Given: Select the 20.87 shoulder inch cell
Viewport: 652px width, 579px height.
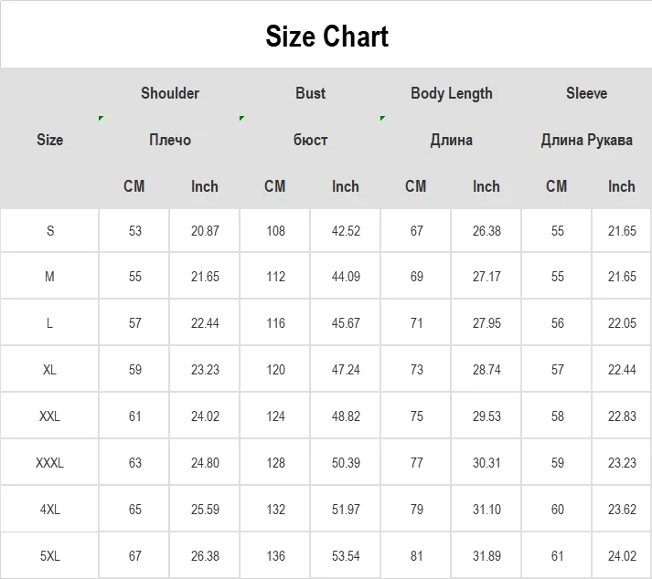Looking at the screenshot, I should [x=205, y=231].
